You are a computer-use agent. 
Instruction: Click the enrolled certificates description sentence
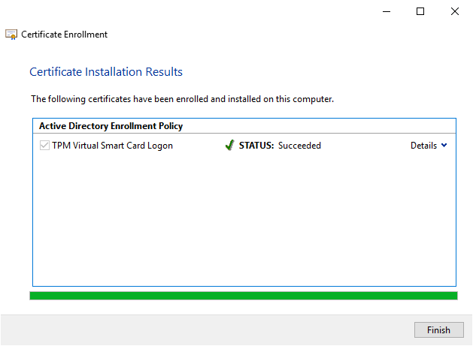point(182,99)
